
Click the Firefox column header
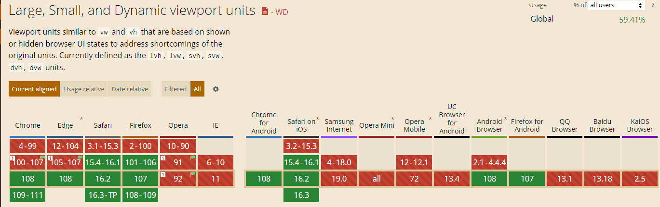(x=140, y=125)
